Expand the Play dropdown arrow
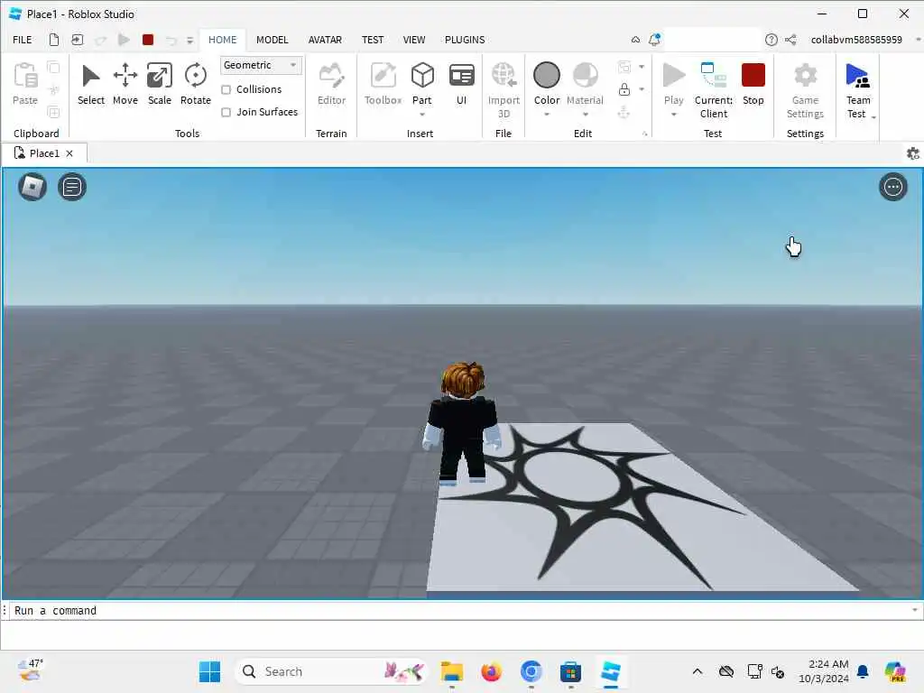 pyautogui.click(x=673, y=115)
